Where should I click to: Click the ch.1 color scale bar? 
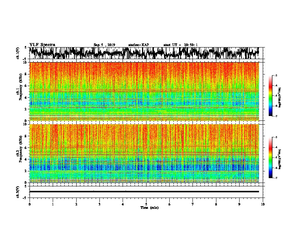click(270, 96)
